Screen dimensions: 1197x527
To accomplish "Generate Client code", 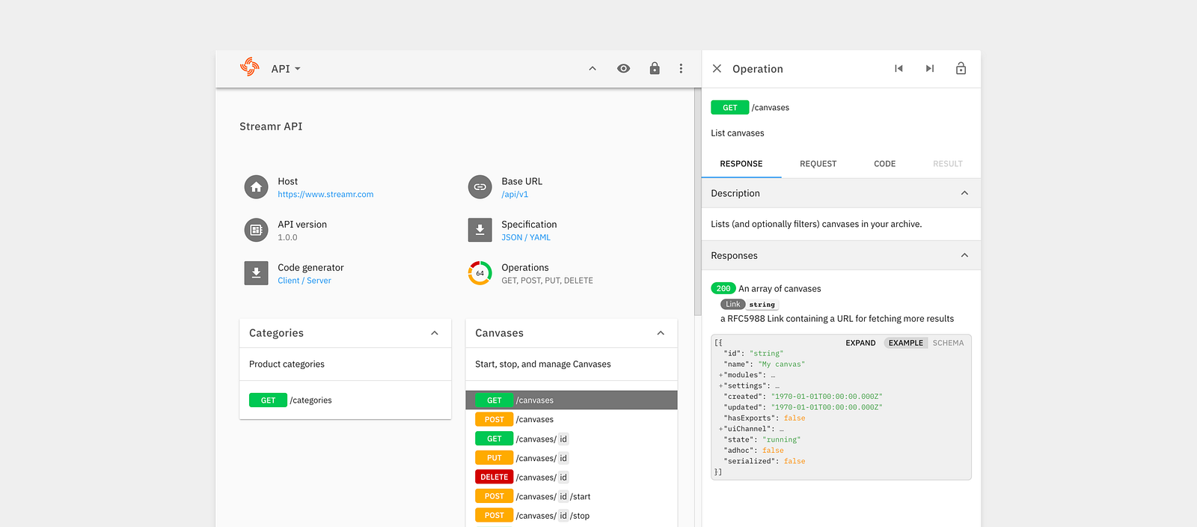I will (289, 281).
